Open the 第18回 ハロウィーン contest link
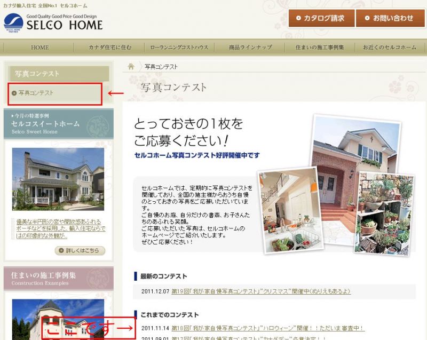Viewport: 427px width, 340px height. click(268, 328)
